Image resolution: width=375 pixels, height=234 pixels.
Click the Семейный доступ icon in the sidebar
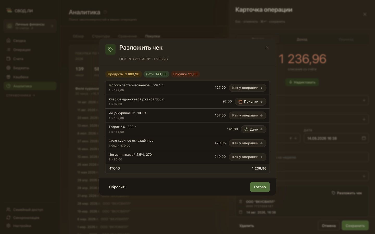coord(8,209)
